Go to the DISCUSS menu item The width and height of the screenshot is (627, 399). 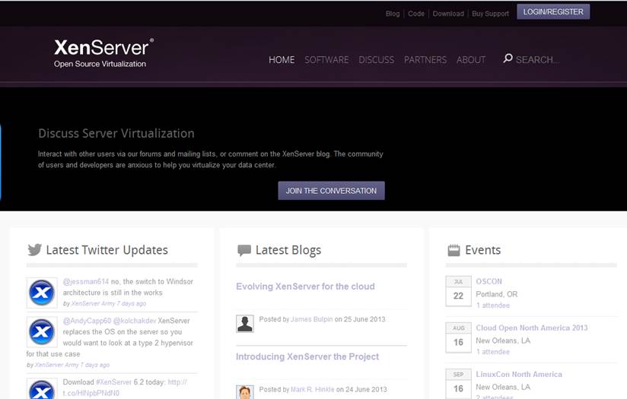pos(376,60)
